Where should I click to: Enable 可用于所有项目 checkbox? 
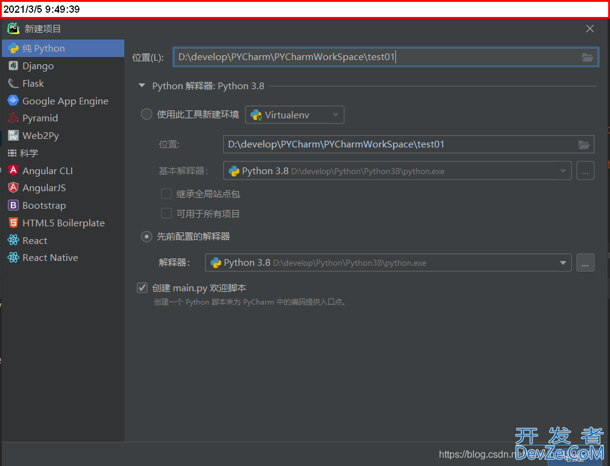click(167, 214)
